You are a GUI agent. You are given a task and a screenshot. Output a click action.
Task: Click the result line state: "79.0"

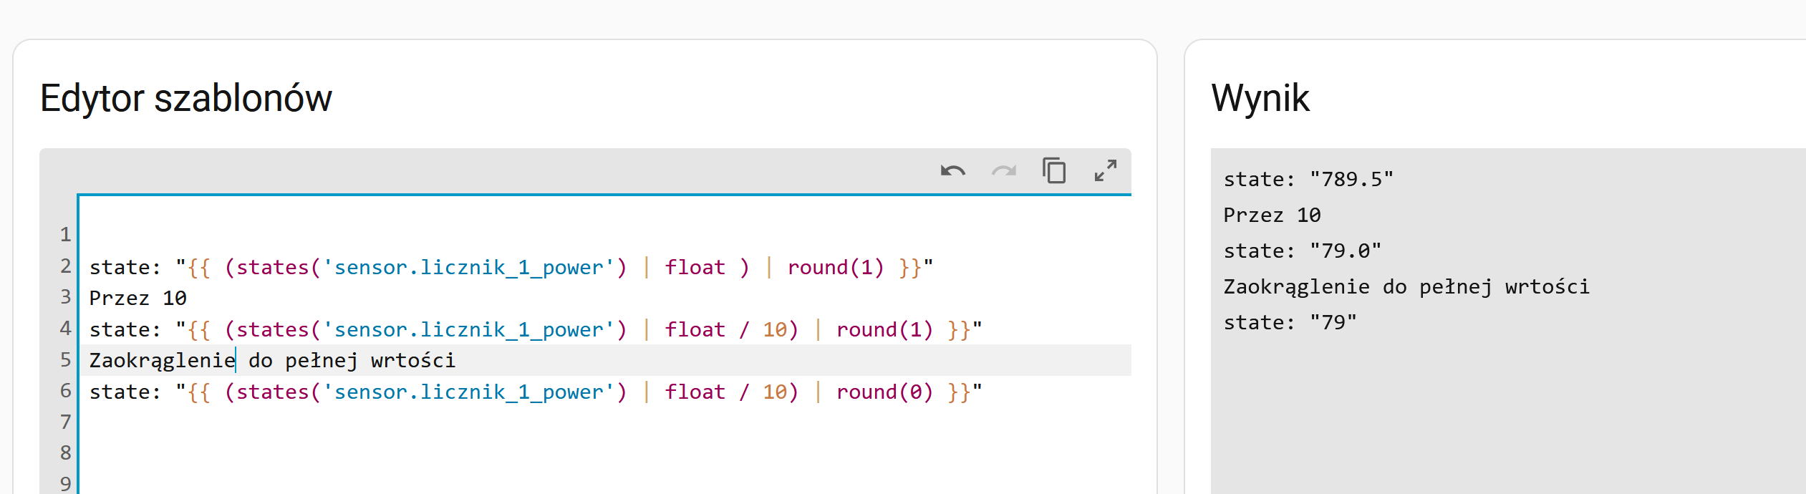click(1302, 251)
